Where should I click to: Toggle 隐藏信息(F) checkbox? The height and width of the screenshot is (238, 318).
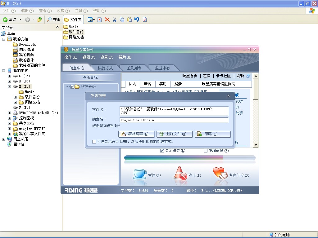click(206, 151)
